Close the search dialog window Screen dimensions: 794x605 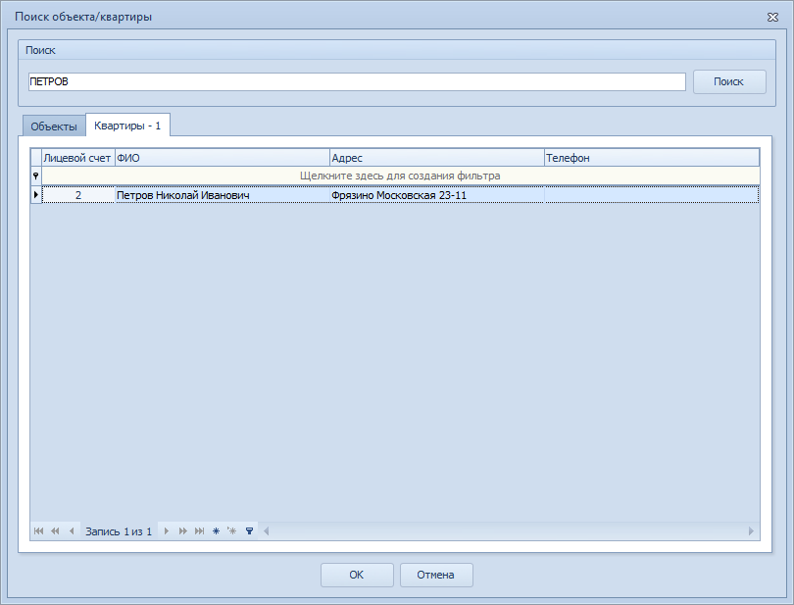772,18
